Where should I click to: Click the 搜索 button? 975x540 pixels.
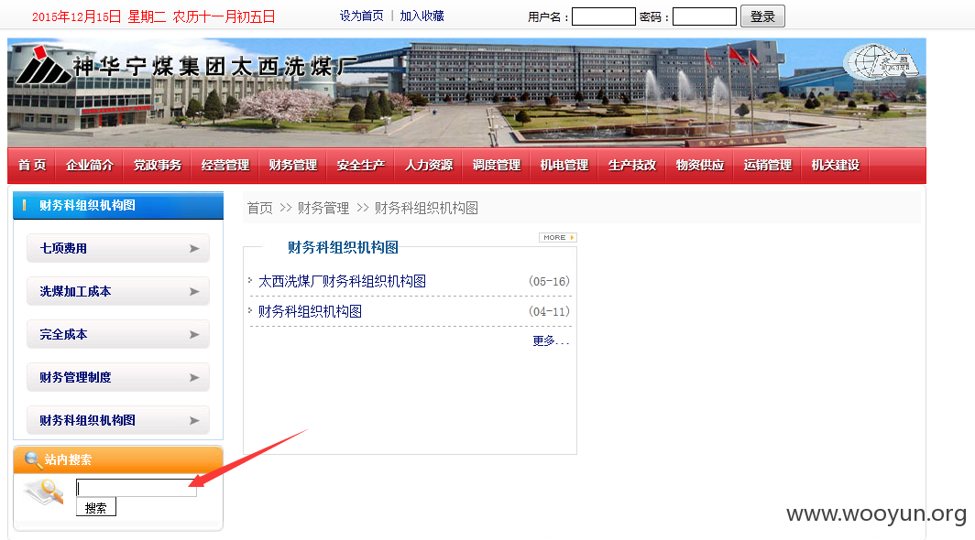[x=95, y=508]
